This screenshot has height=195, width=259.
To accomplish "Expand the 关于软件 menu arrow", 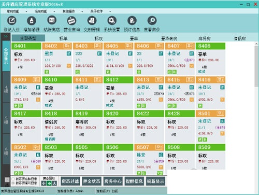I will coord(110,11).
